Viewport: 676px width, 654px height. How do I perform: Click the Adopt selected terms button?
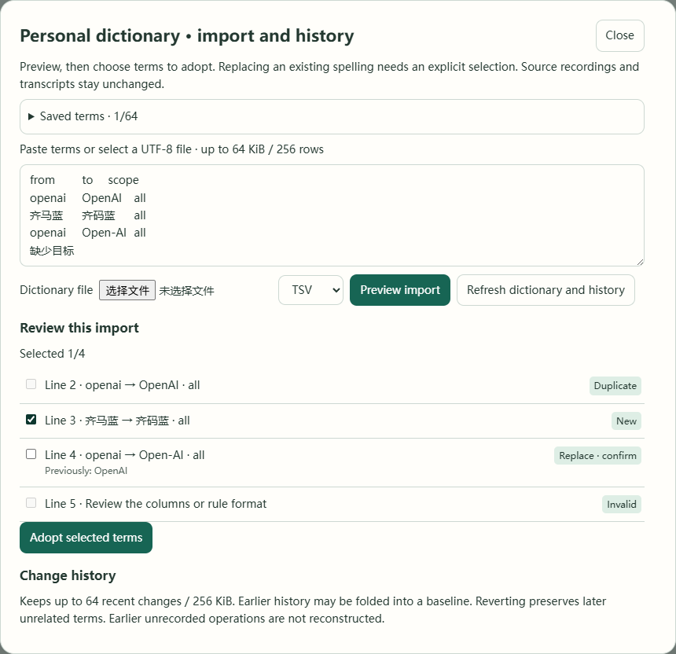click(86, 538)
